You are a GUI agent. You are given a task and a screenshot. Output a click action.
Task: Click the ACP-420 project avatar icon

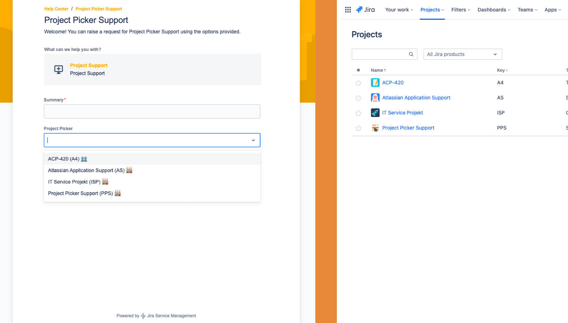pyautogui.click(x=375, y=83)
